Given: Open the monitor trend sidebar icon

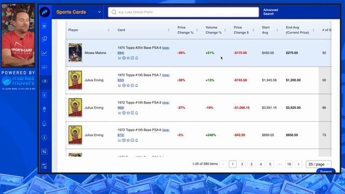Looking at the screenshot, I should [44, 67].
